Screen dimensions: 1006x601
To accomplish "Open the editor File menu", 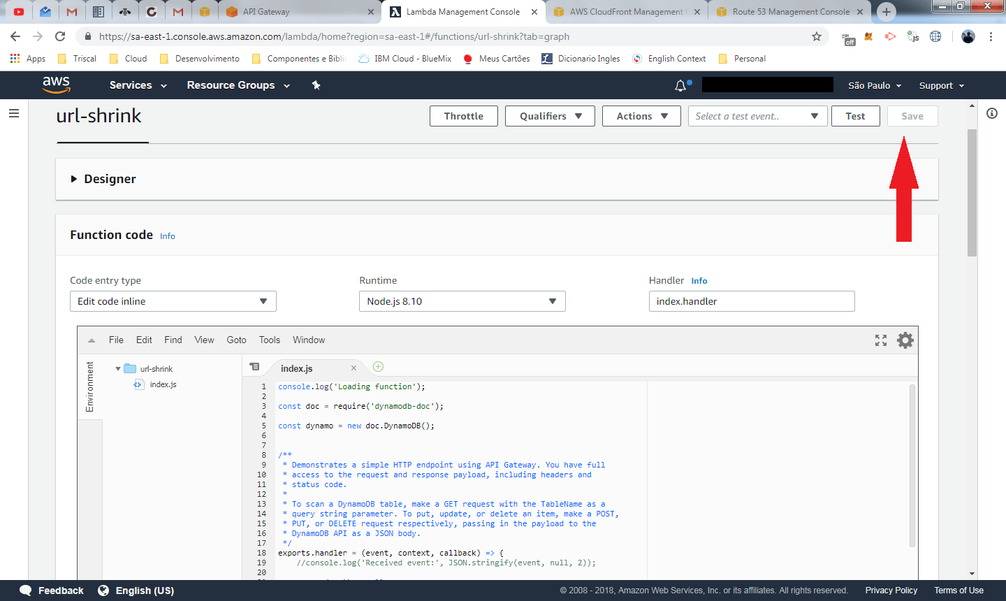I will 116,340.
